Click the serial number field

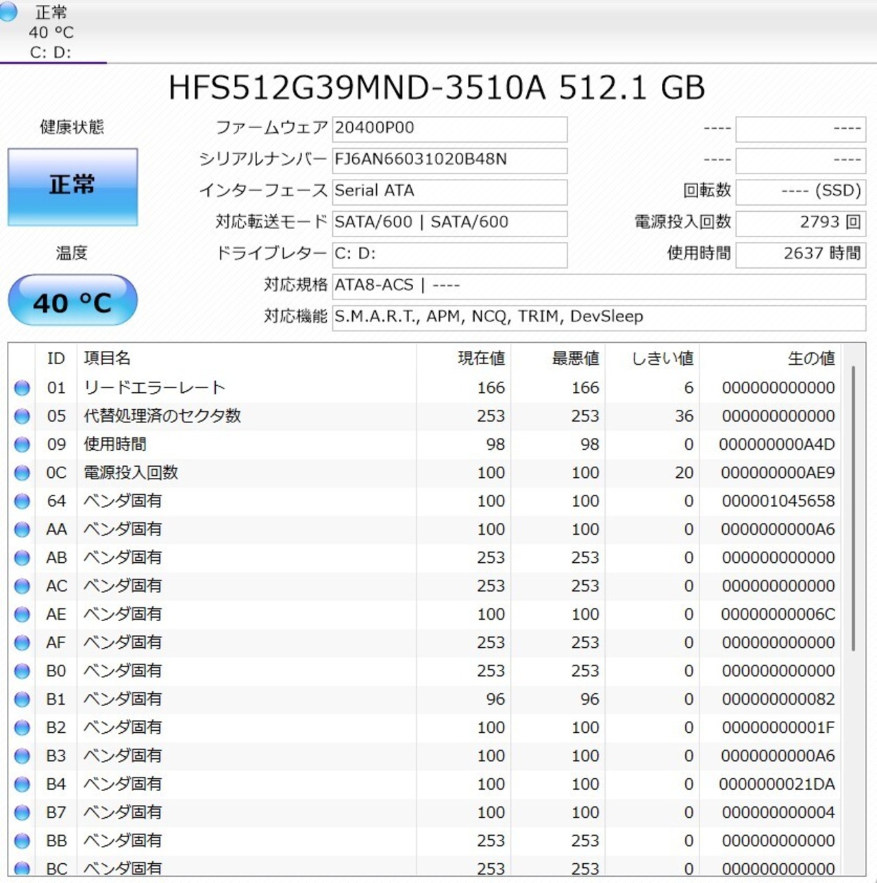tap(449, 160)
